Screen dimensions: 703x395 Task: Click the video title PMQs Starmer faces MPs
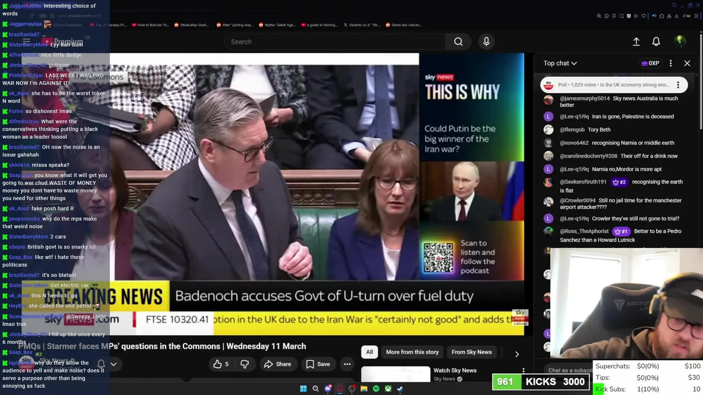click(162, 346)
